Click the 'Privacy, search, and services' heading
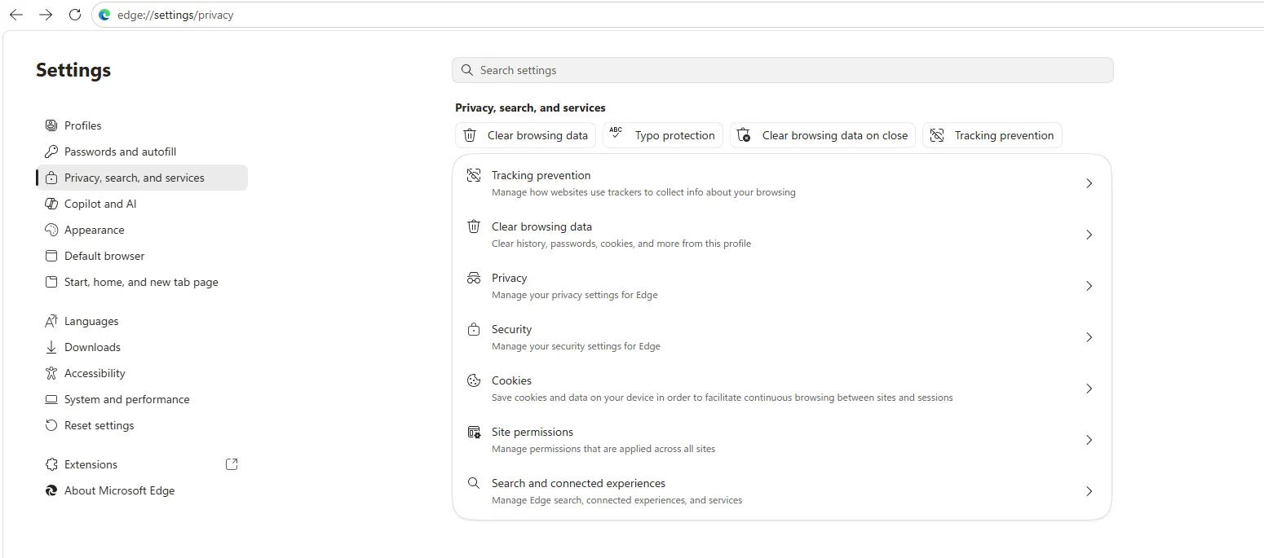The height and width of the screenshot is (558, 1264). pyautogui.click(x=530, y=108)
